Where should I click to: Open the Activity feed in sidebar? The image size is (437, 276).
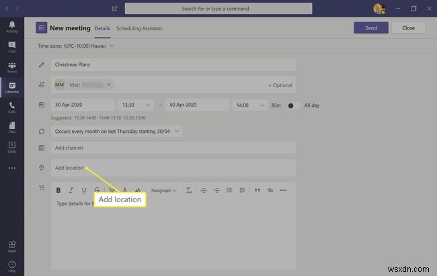pyautogui.click(x=12, y=27)
